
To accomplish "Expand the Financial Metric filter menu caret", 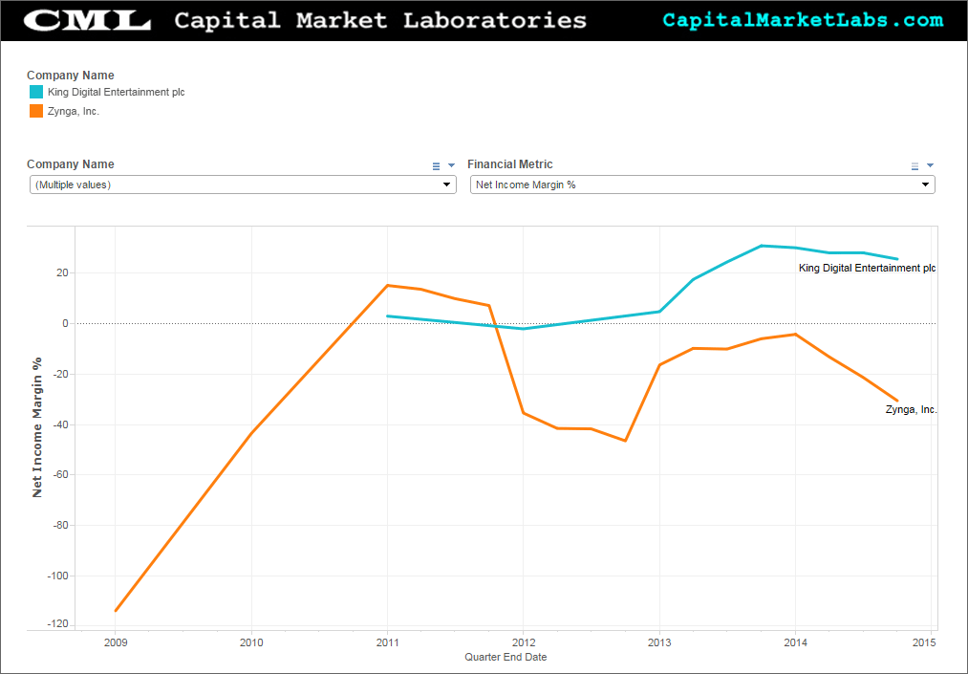I will click(931, 165).
